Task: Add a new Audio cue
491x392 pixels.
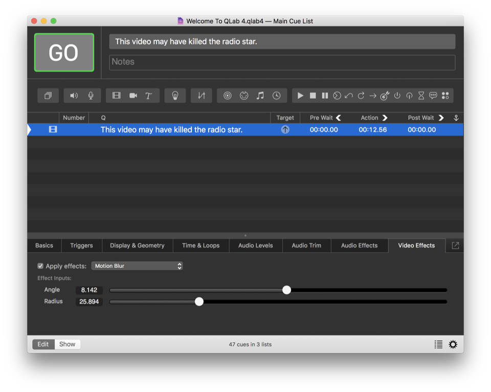Action: click(74, 96)
